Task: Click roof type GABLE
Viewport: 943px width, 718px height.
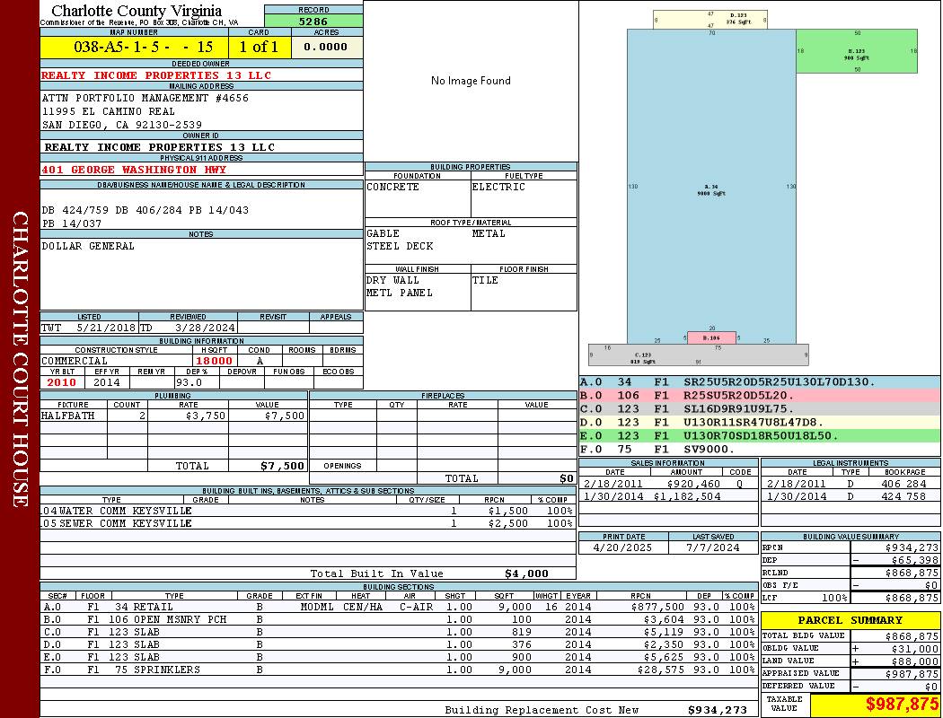Action: pyautogui.click(x=383, y=233)
